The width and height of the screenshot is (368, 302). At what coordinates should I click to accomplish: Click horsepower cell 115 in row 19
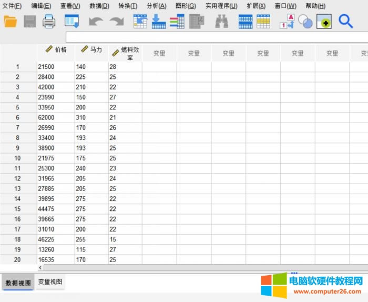pyautogui.click(x=91, y=249)
